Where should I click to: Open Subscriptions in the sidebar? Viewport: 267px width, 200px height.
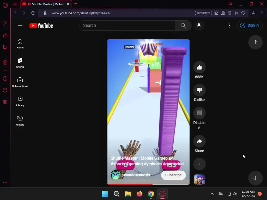point(20,82)
